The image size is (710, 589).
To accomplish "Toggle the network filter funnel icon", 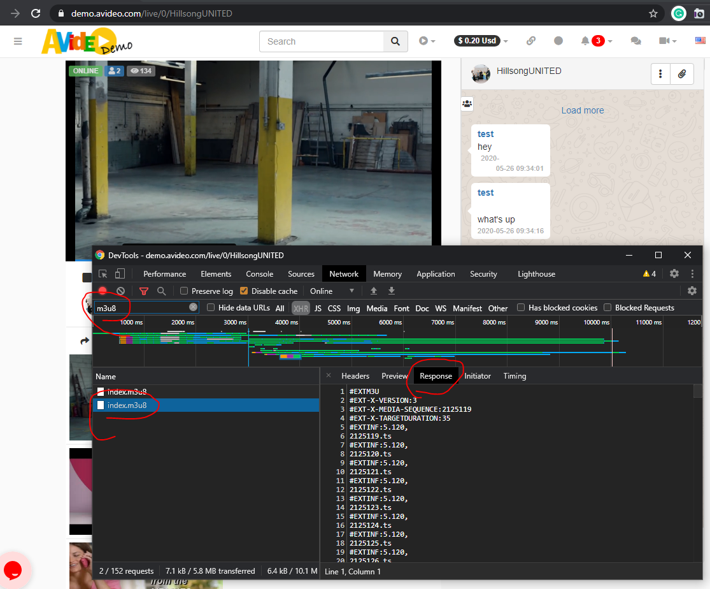I will click(144, 291).
